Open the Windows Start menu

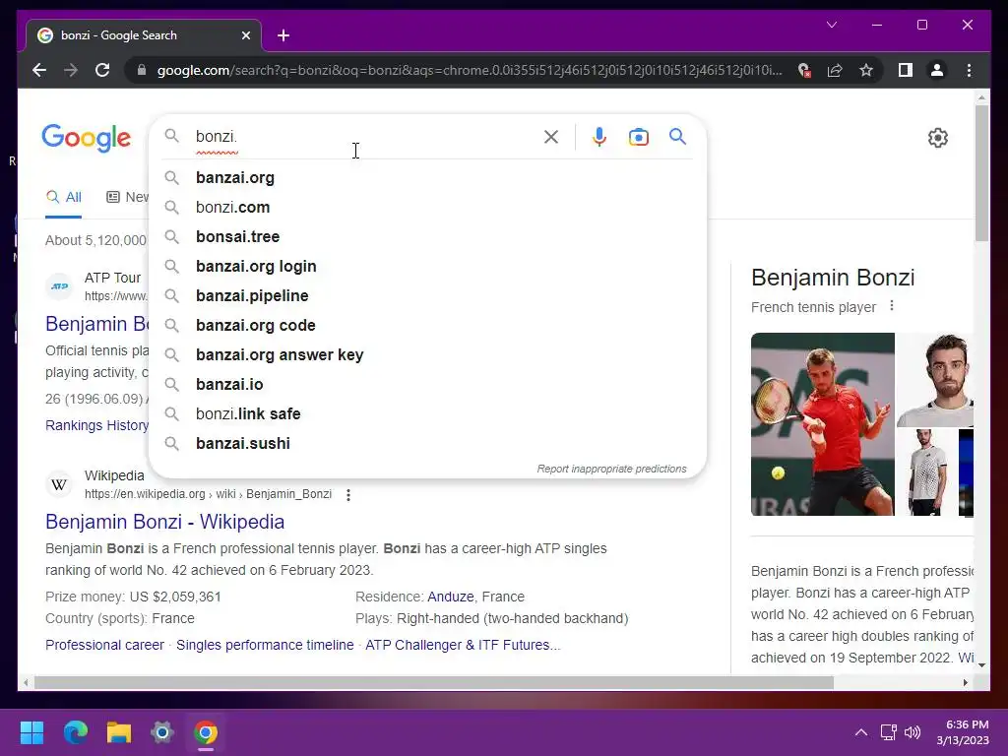[x=31, y=732]
